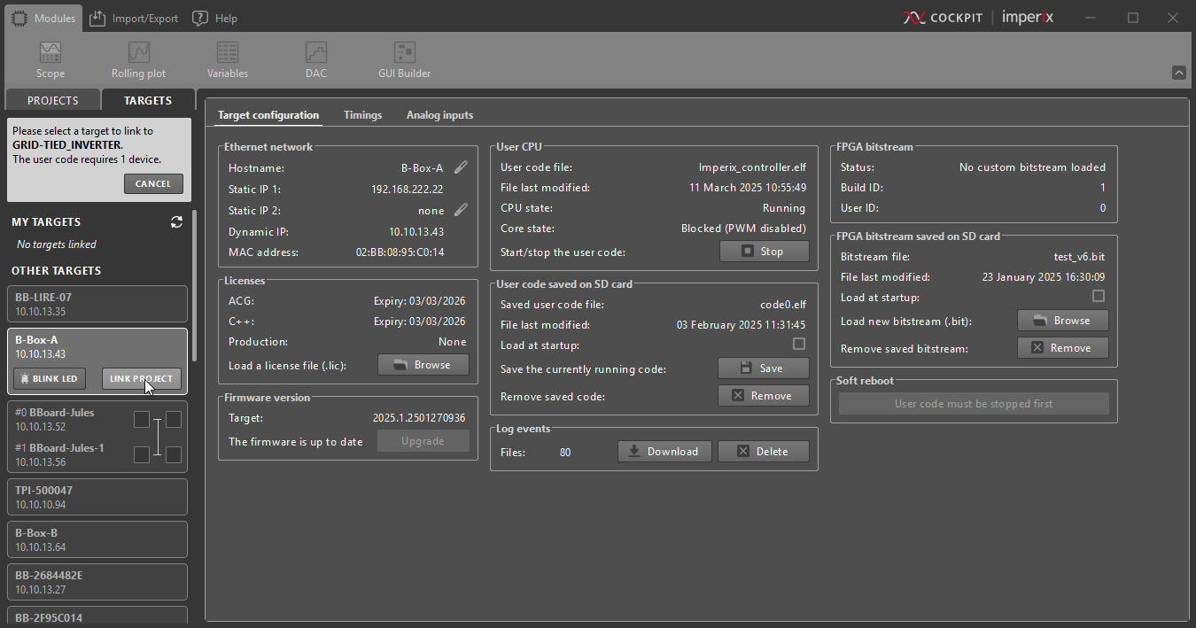Screen dimensions: 1196x628
Task: Select the BB-2684482E target
Action: 97,582
